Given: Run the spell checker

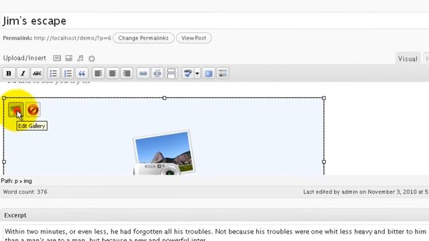Looking at the screenshot, I should point(188,73).
